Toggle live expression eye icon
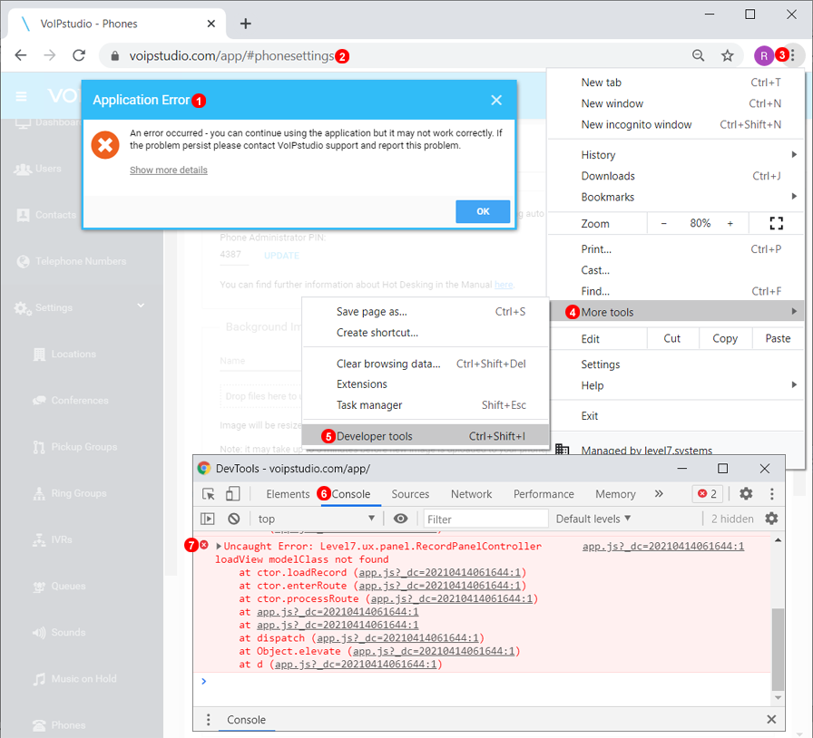Viewport: 813px width, 738px height. [x=400, y=519]
